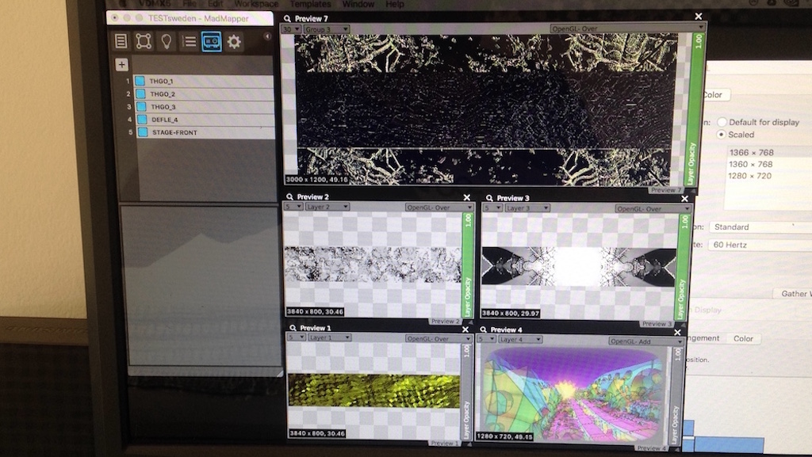Select the STAGE-FRONT row
The image size is (812, 457).
point(205,132)
